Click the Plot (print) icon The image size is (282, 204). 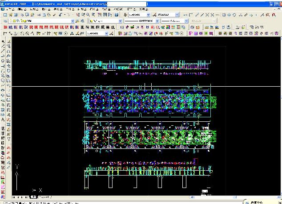click(22, 15)
